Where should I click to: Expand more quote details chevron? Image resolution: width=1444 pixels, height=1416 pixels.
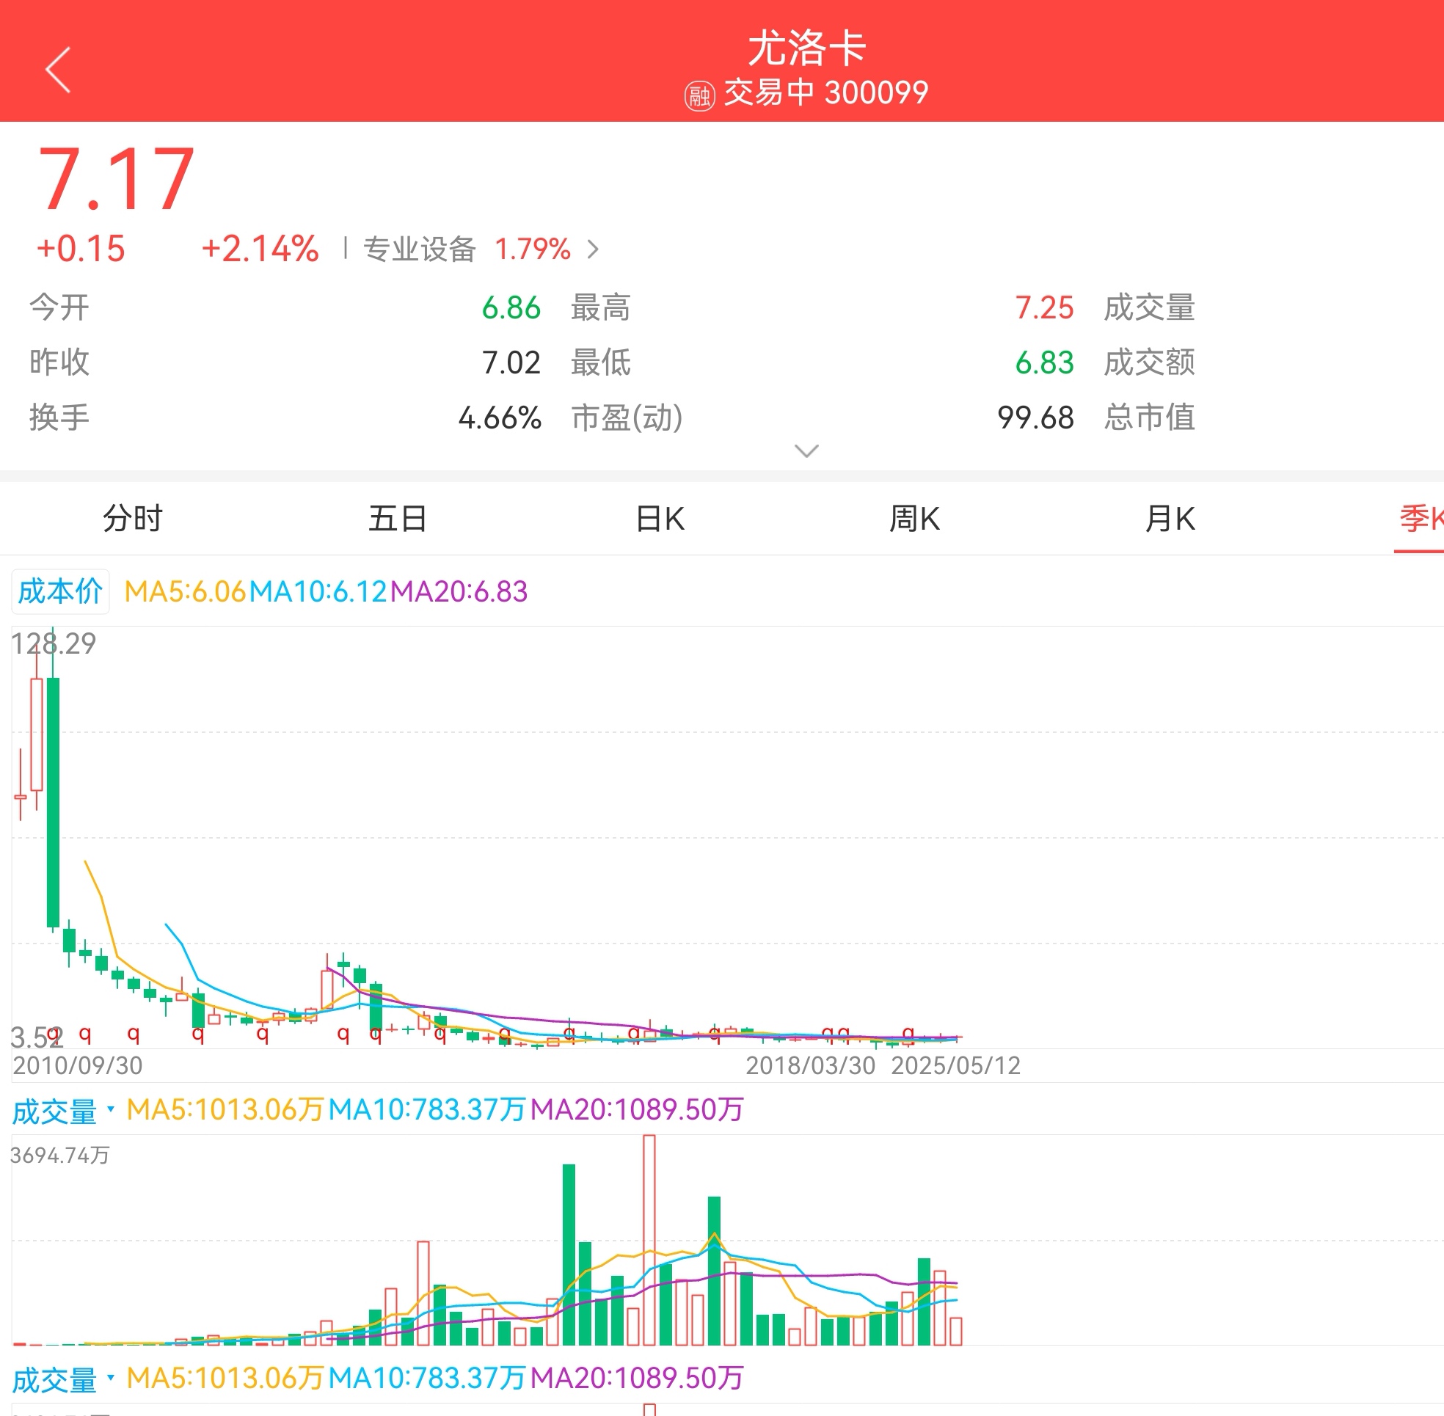click(x=806, y=450)
